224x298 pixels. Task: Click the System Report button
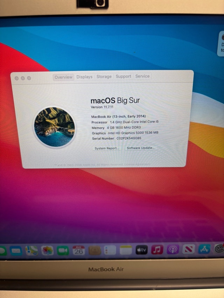[x=107, y=148]
